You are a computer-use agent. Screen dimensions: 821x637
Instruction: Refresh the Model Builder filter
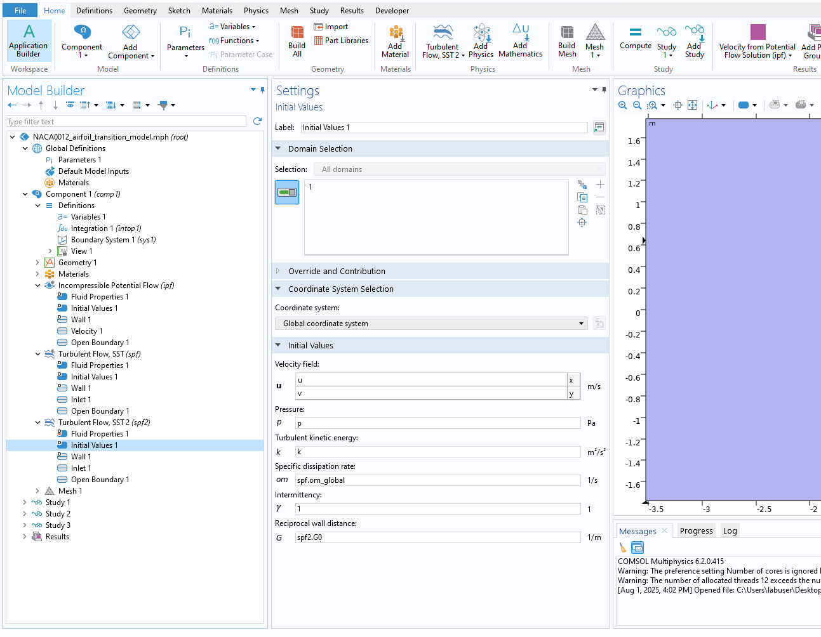tap(257, 121)
